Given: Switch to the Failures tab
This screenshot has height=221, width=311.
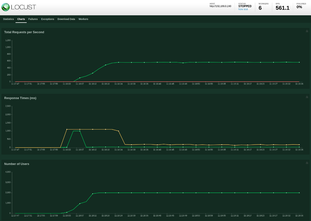Looking at the screenshot, I should (x=33, y=19).
